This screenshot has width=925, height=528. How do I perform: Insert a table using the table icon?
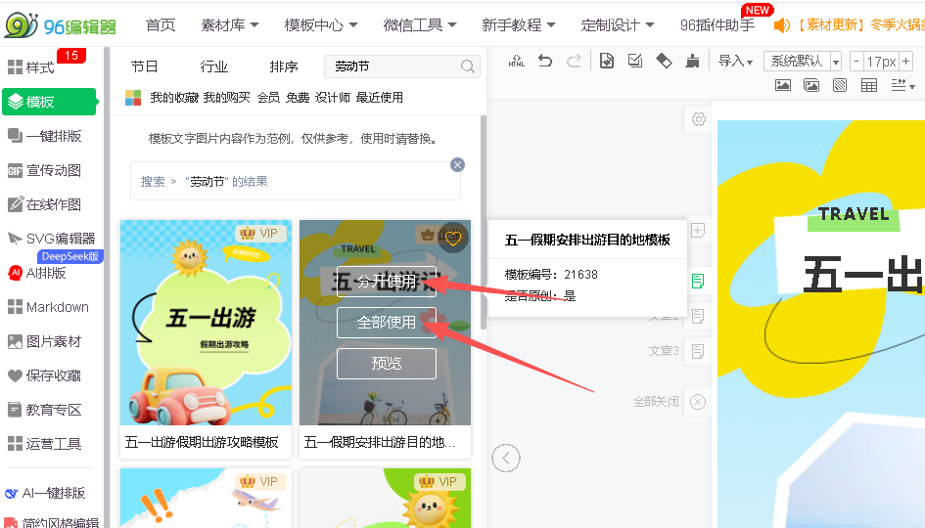pos(868,86)
